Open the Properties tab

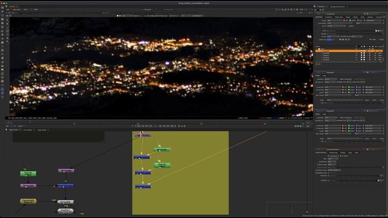coord(321,7)
